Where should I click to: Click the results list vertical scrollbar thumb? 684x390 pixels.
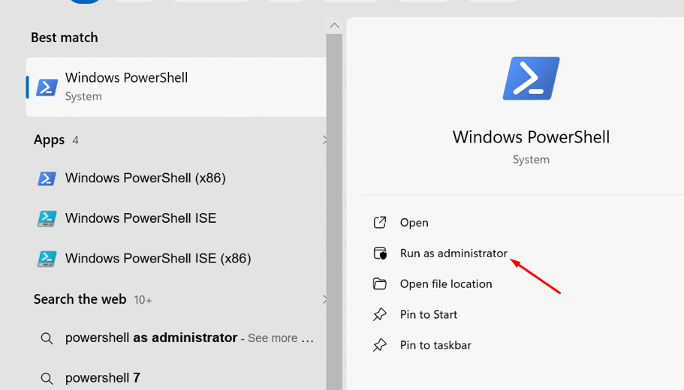(334, 210)
